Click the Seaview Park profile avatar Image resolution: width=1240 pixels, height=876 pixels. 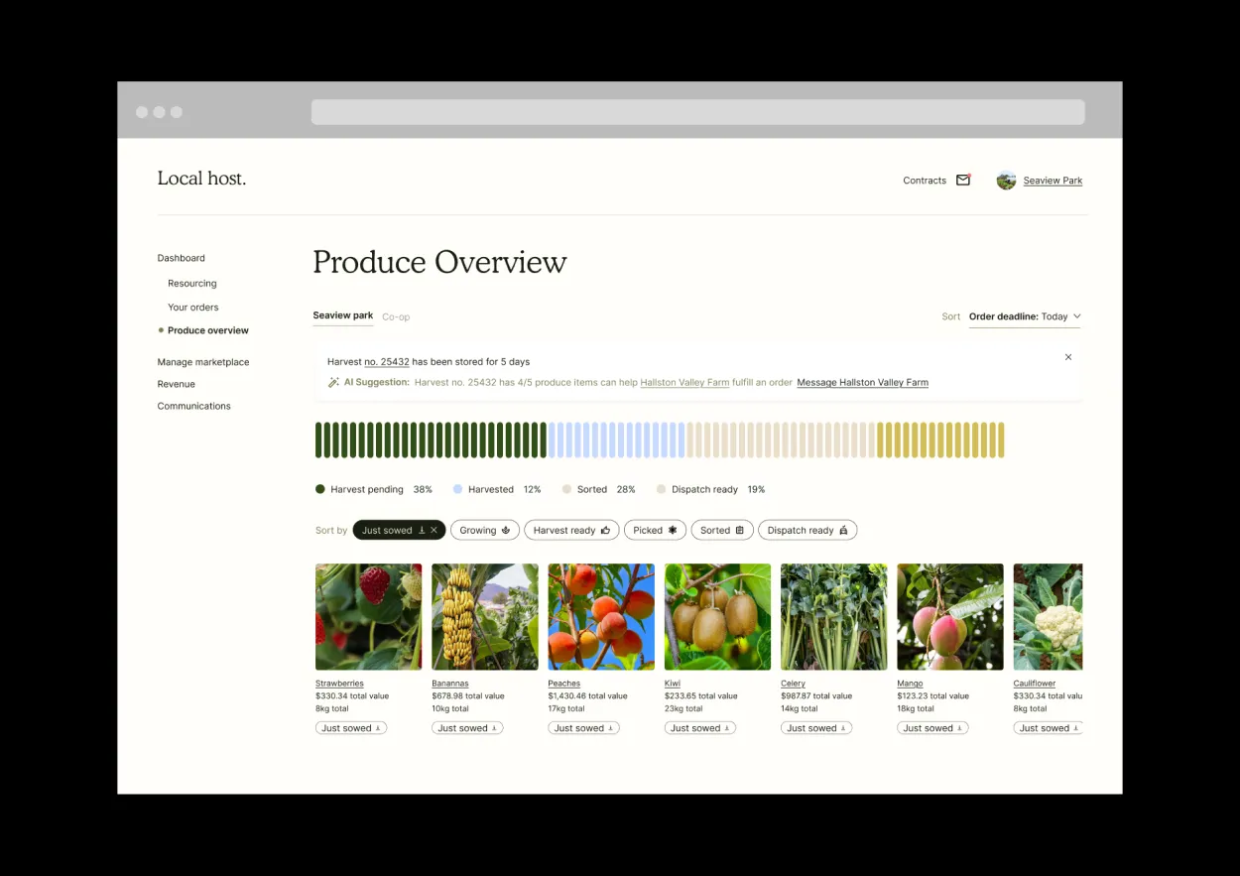pos(1006,181)
